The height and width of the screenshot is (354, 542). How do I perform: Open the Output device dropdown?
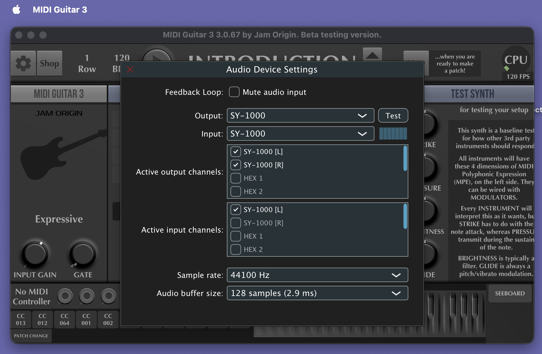(x=300, y=116)
